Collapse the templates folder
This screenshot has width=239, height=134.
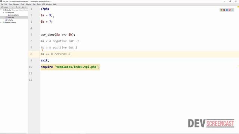coord(3,12)
